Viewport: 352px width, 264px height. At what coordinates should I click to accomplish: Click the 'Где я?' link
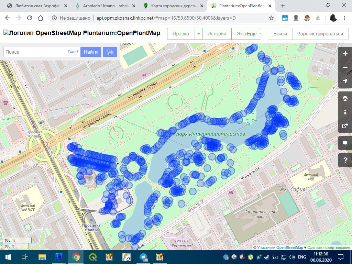coord(73,52)
